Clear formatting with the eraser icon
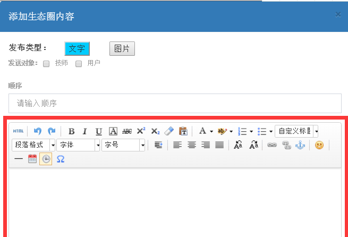348x237 pixels. click(x=169, y=131)
